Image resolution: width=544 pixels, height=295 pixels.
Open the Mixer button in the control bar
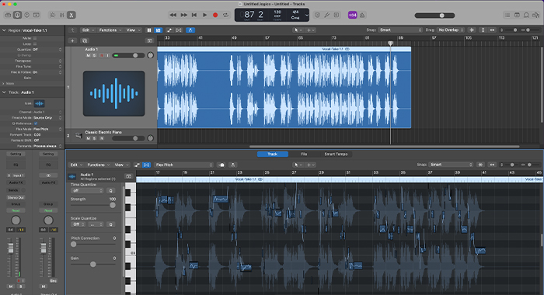[61, 15]
